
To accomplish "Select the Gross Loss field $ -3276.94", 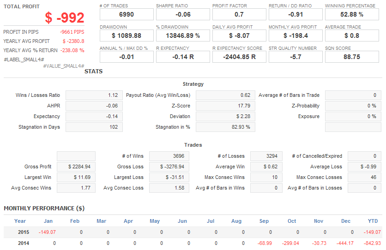I will tap(169, 167).
